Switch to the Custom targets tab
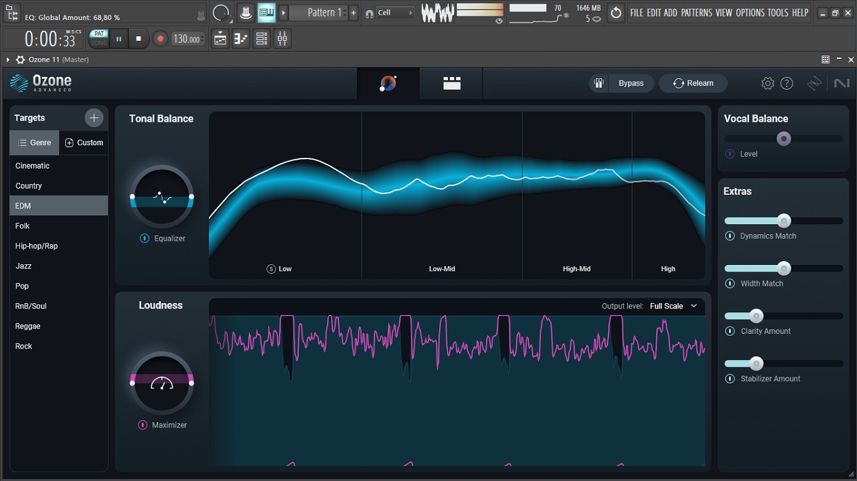Screen dimensions: 857x481 tap(84, 143)
